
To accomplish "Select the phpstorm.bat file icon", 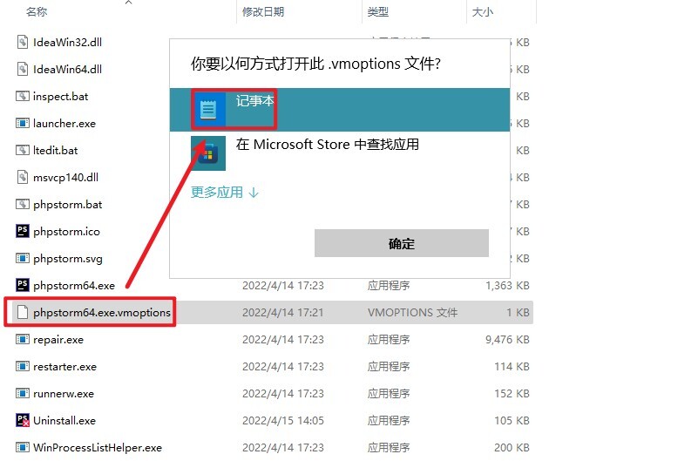I will tap(23, 204).
